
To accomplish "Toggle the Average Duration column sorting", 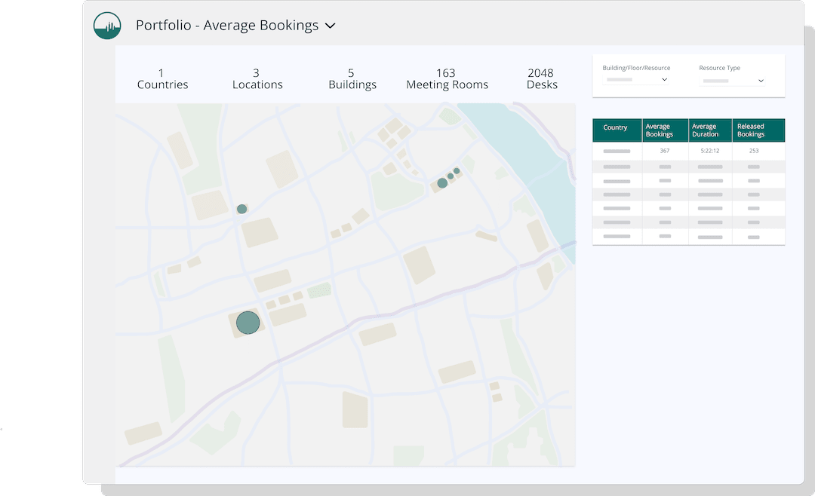I will 710,130.
